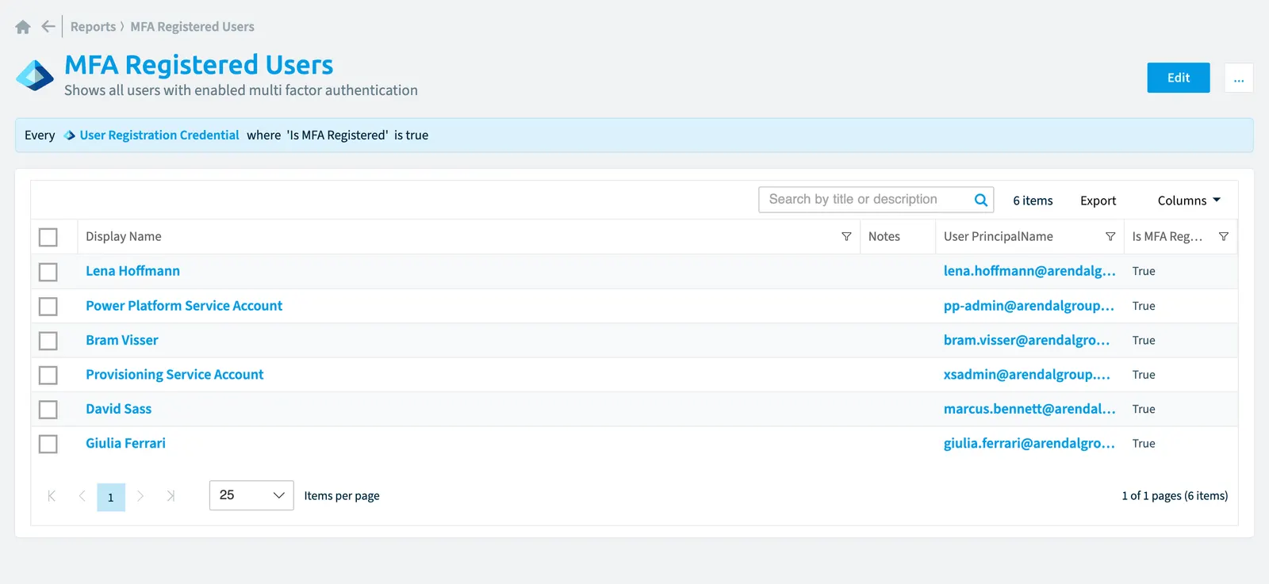
Task: Open Lena Hoffmann user record
Action: 133,271
